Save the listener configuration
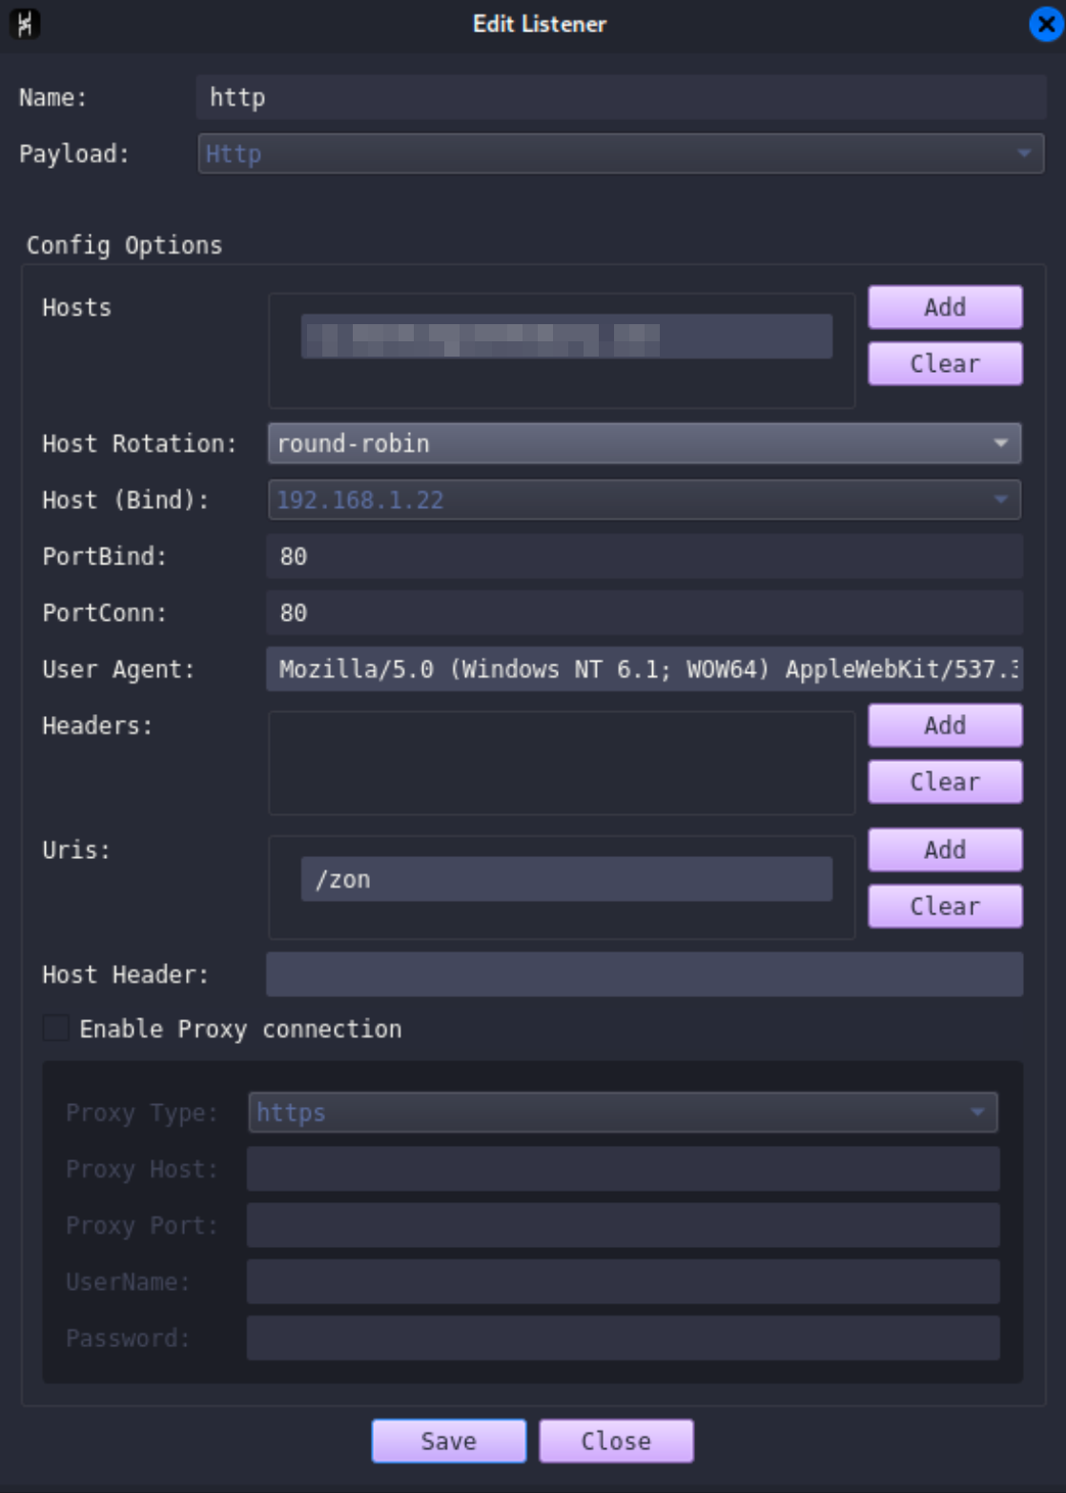Image resolution: width=1066 pixels, height=1493 pixels. click(448, 1441)
